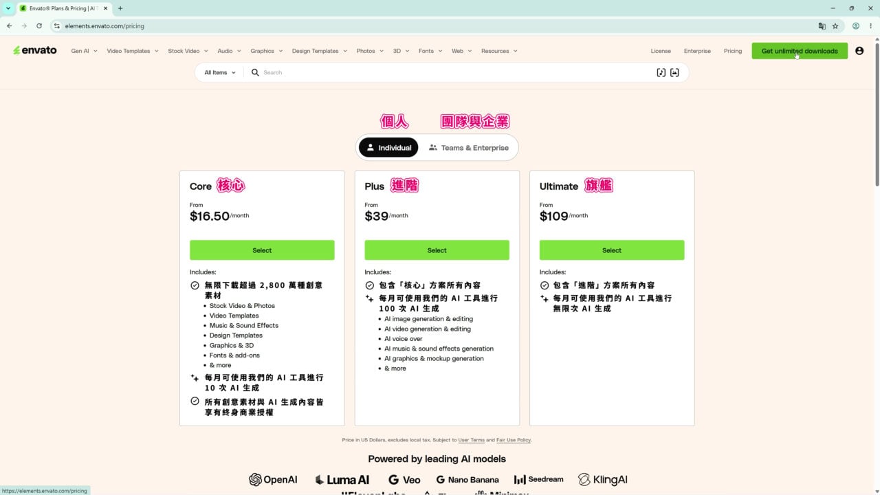880x495 pixels.
Task: Open Chrome three-dot menu
Action: pyautogui.click(x=870, y=26)
